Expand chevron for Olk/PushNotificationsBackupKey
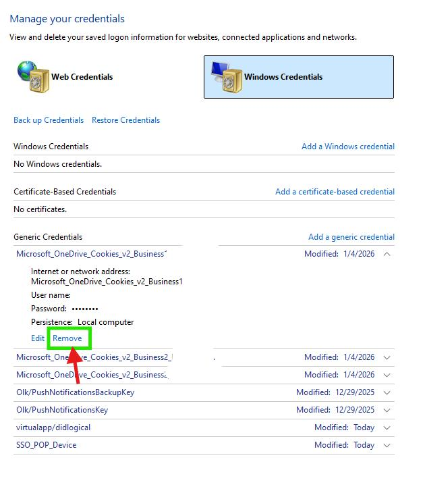Screen dimensions: 425x493 click(x=387, y=392)
